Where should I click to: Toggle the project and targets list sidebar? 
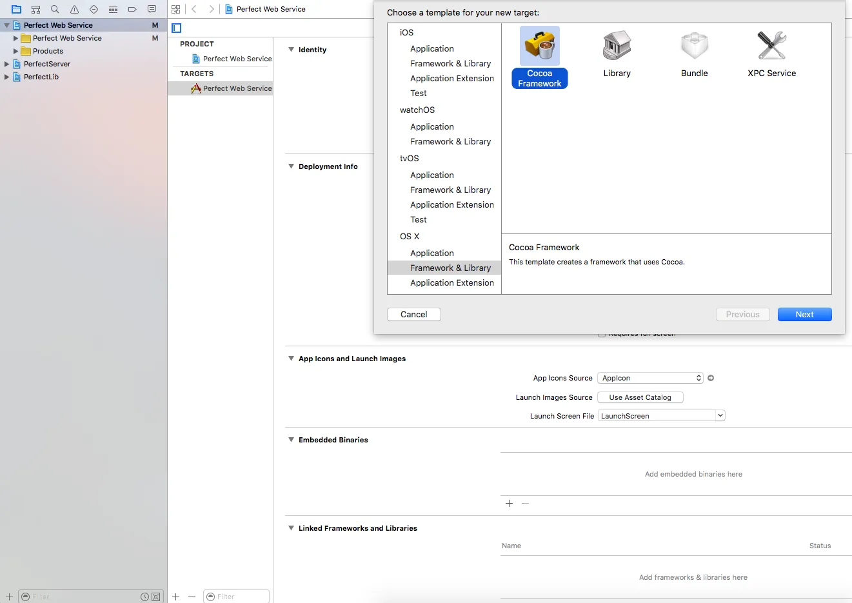tap(177, 28)
